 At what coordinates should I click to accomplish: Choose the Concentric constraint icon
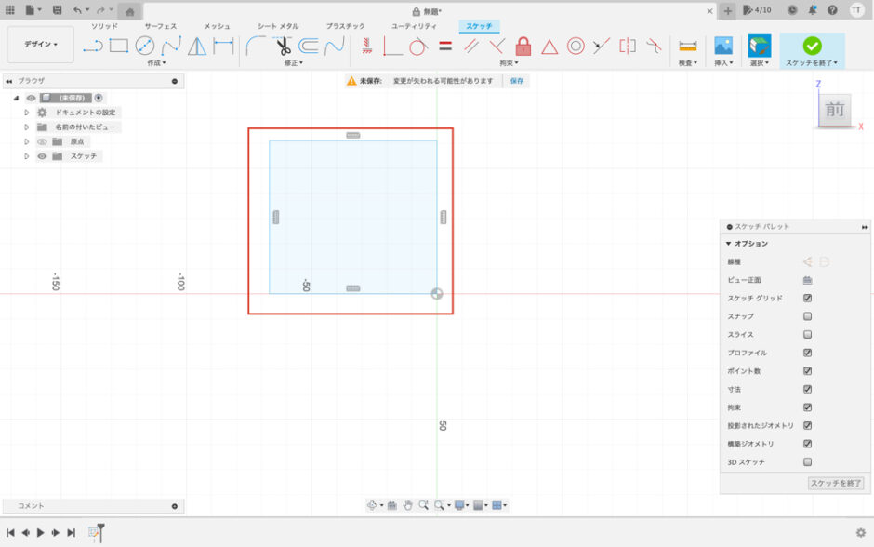point(576,46)
